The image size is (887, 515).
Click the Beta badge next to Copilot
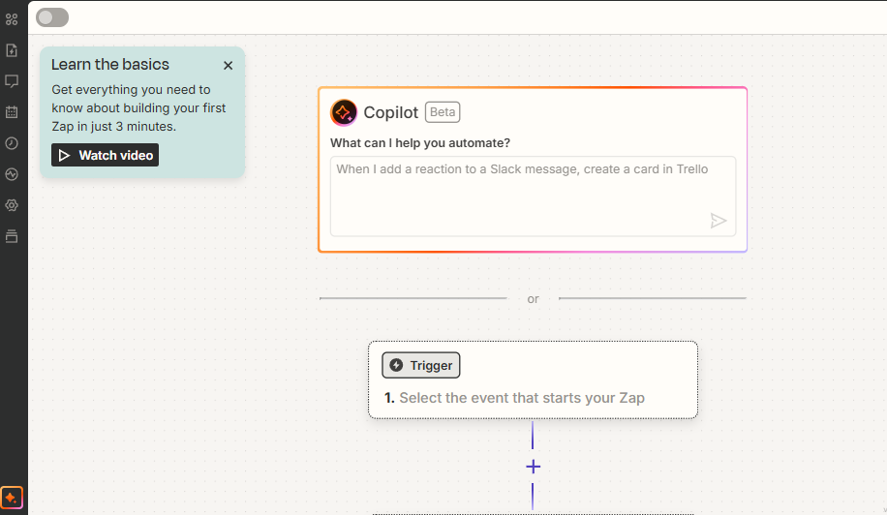click(x=443, y=112)
